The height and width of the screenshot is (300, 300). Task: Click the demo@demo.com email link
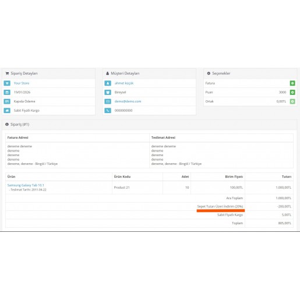pyautogui.click(x=128, y=101)
